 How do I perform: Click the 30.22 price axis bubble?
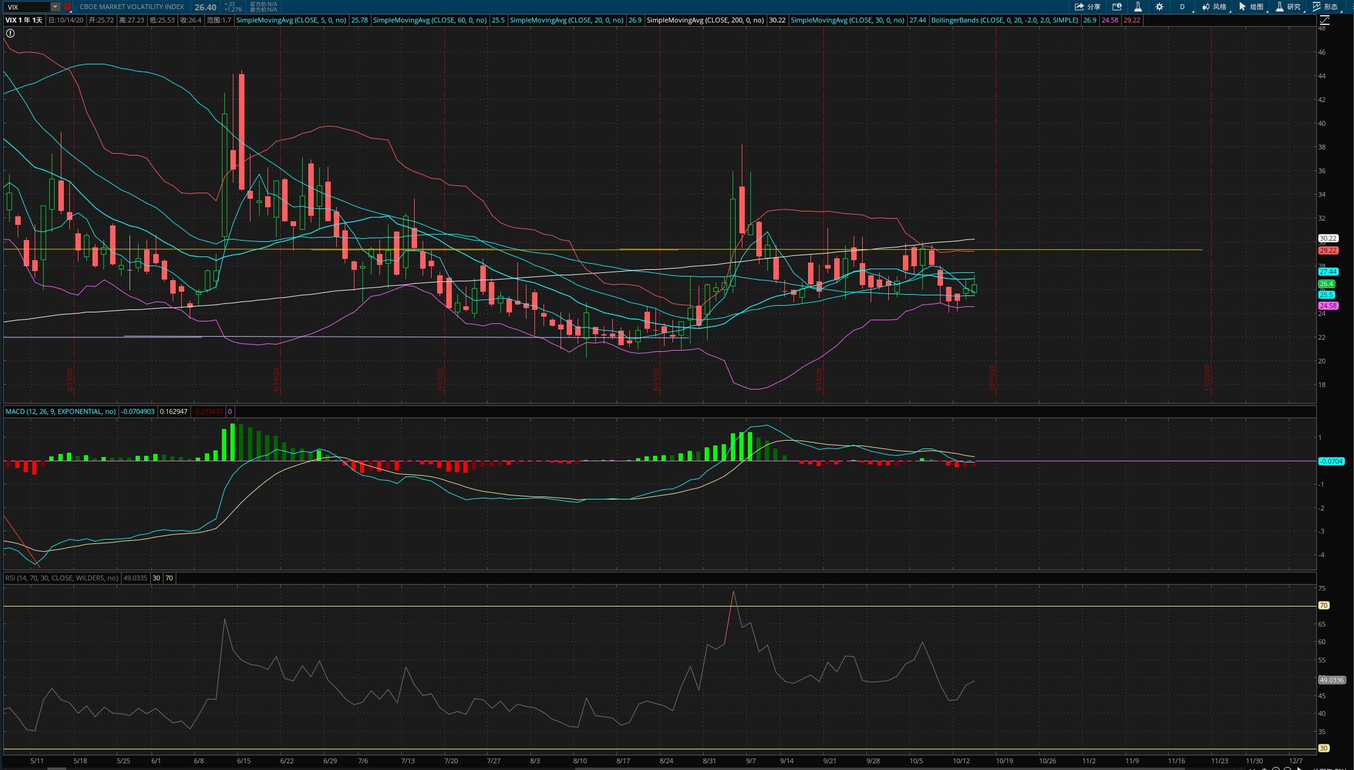pos(1328,238)
